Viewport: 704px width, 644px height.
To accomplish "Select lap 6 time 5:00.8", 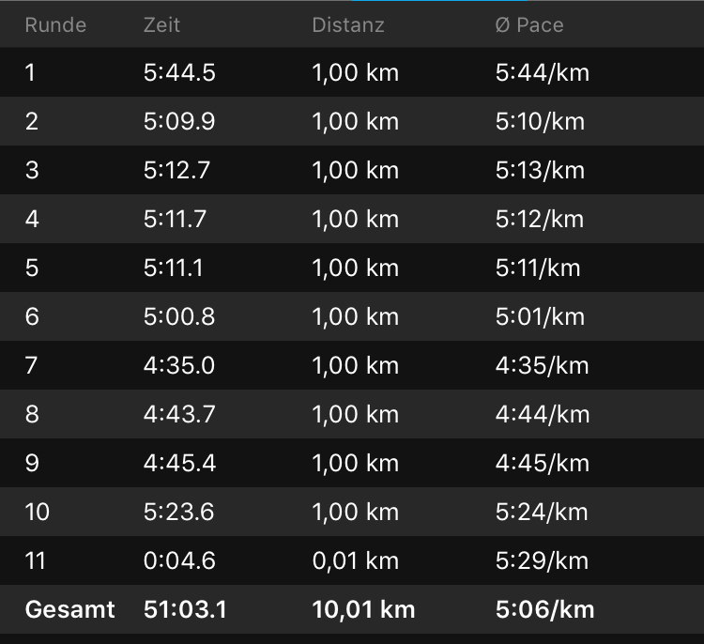I will [179, 317].
